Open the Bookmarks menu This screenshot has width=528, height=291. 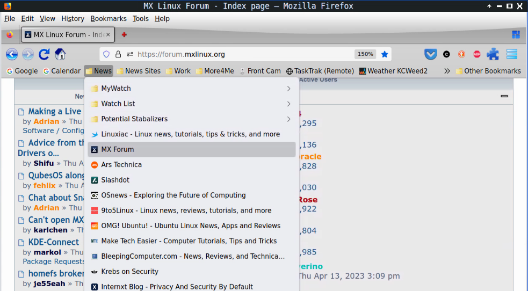[109, 18]
